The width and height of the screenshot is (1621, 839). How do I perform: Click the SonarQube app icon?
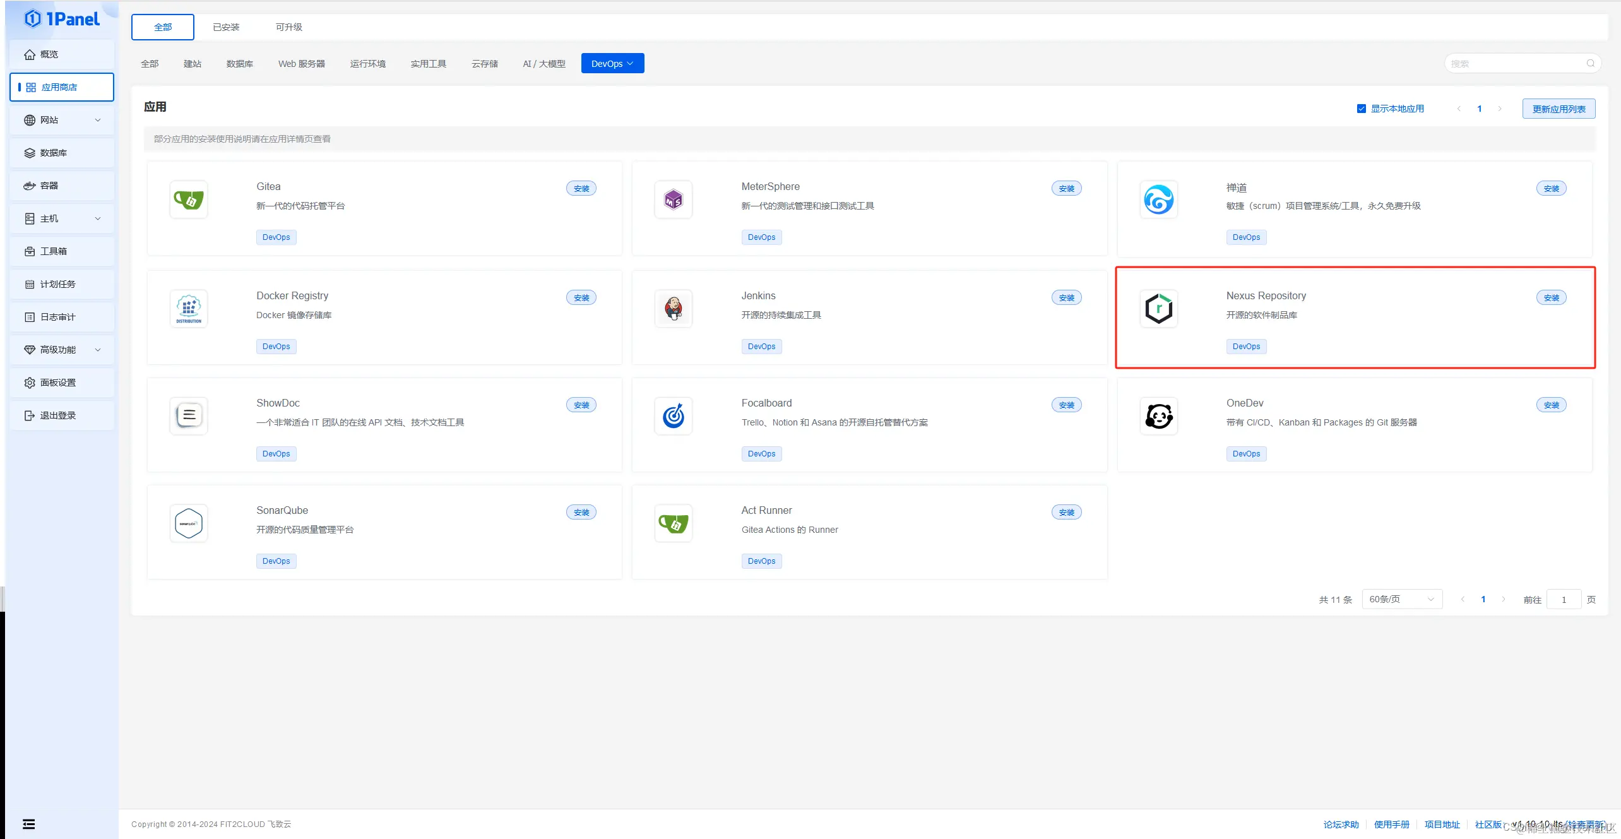[188, 523]
